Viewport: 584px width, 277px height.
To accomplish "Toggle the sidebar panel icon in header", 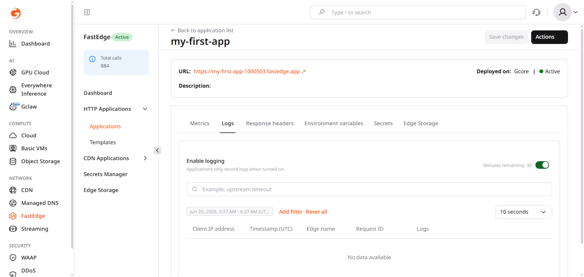I will [87, 13].
